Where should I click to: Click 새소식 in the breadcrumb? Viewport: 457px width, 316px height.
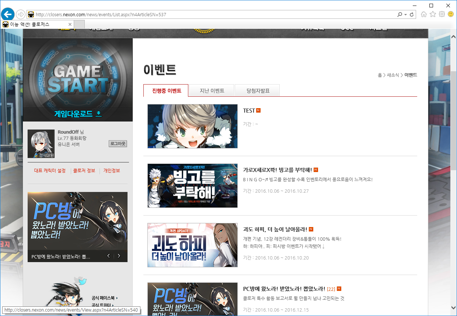(x=393, y=75)
